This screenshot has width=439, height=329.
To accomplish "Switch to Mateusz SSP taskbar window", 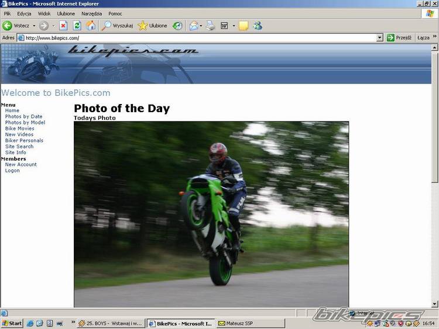I will [x=239, y=323].
